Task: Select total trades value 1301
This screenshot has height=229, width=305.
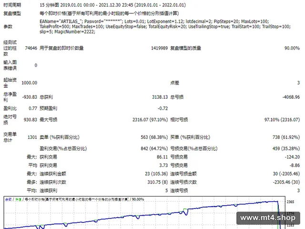Action: [x=32, y=137]
